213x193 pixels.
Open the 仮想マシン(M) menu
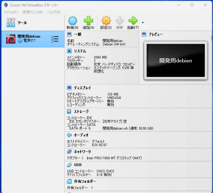(33, 12)
